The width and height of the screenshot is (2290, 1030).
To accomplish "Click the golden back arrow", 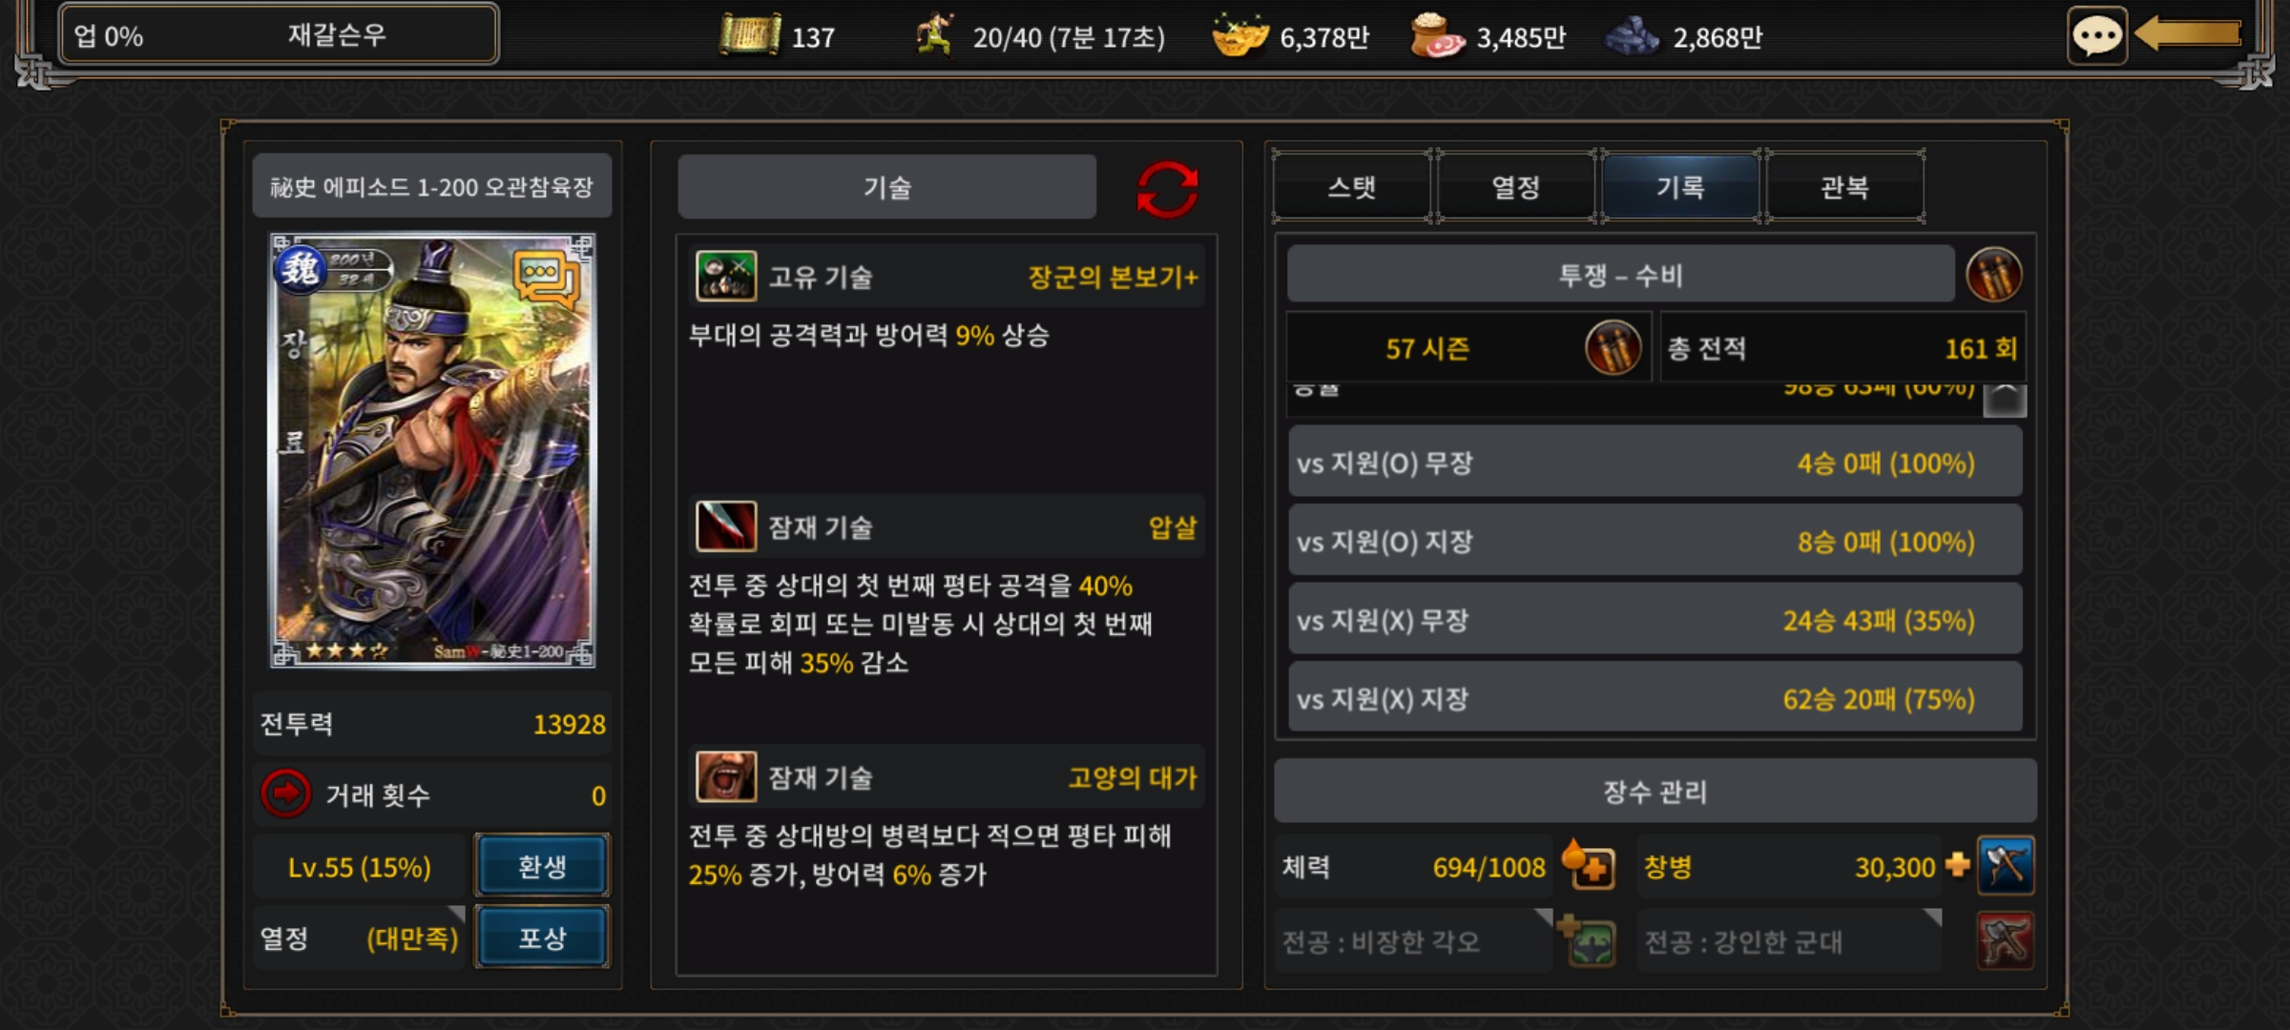I will (2187, 34).
